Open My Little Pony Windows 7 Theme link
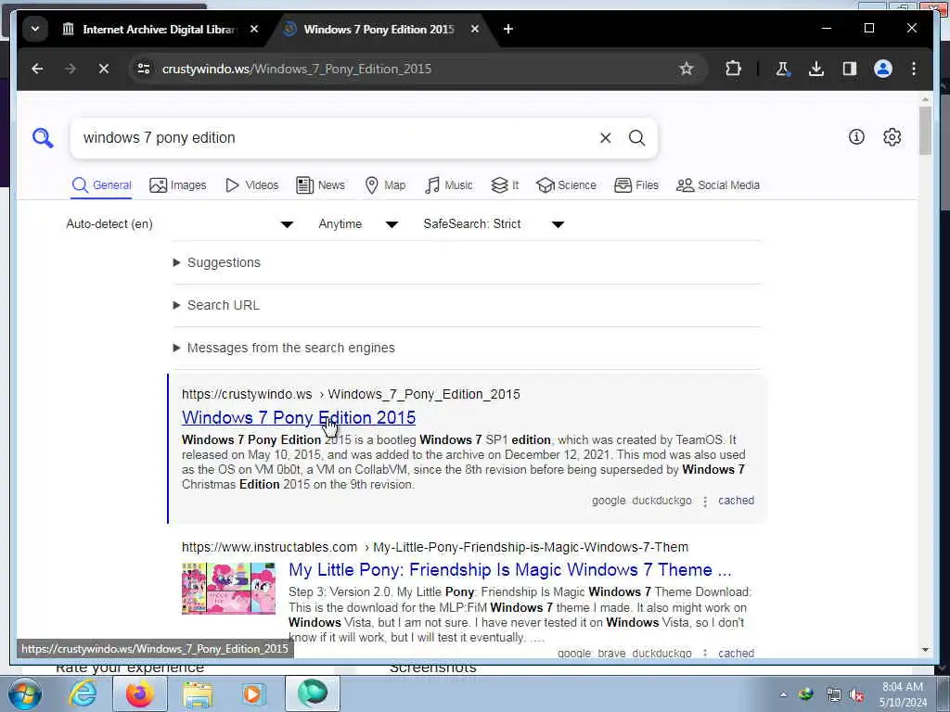Screen dimensions: 950x712 (510, 570)
